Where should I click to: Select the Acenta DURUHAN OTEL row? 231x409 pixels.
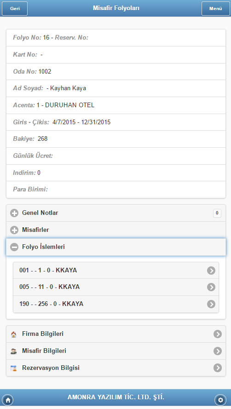coord(116,105)
